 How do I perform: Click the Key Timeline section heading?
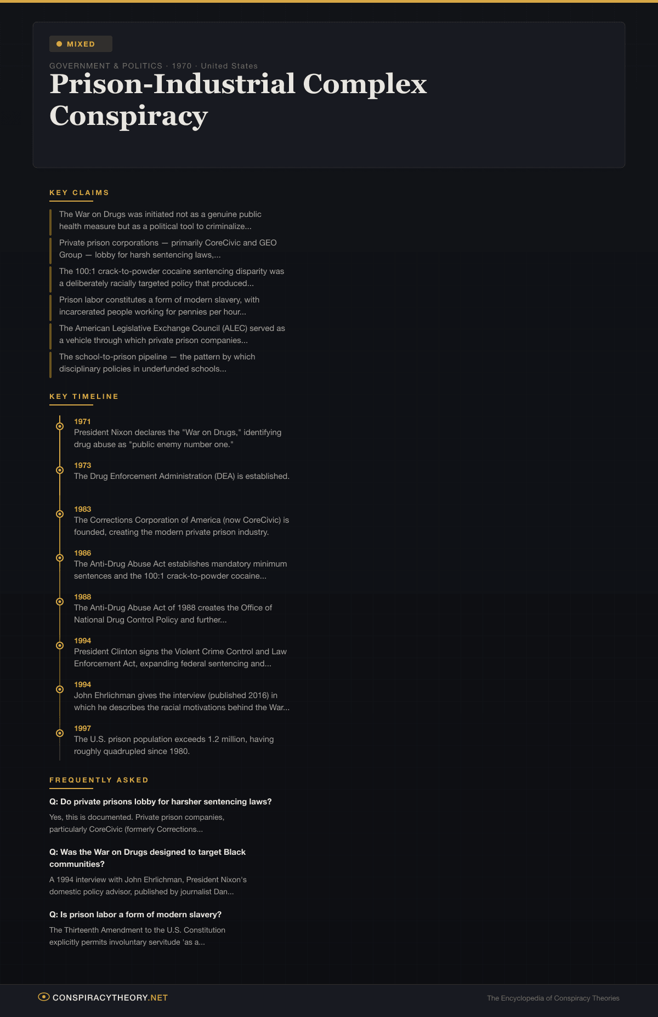[x=84, y=396]
